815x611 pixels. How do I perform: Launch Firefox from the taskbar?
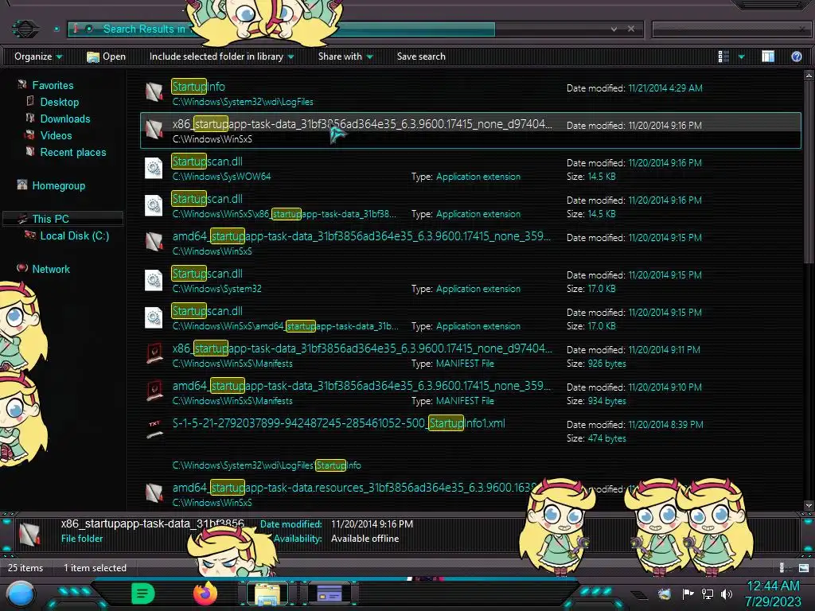tap(205, 593)
